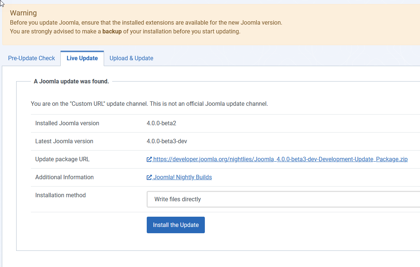
Task: Click the latest version value 4.0.0-beta3-dev
Action: tap(167, 141)
